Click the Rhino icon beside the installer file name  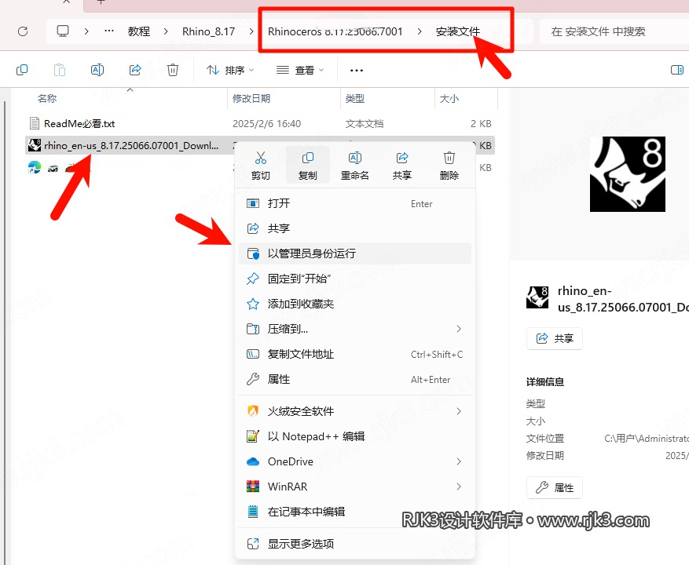[35, 145]
